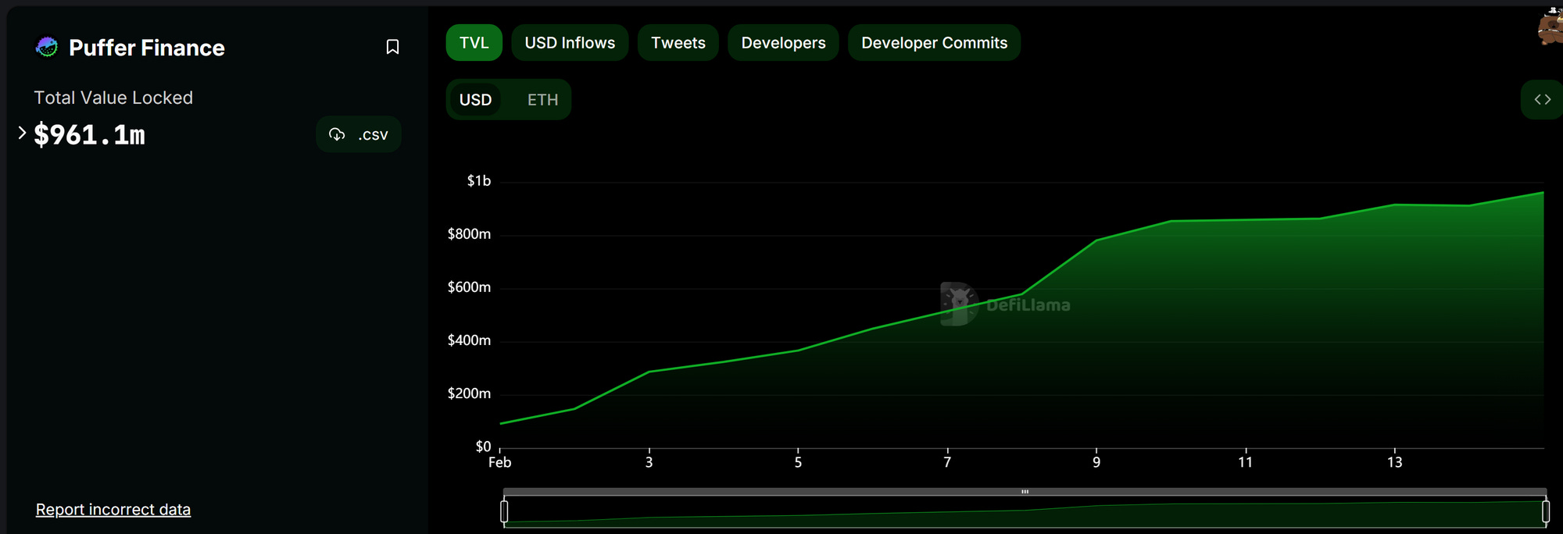Click the $800m axis label
The width and height of the screenshot is (1563, 534).
click(469, 233)
